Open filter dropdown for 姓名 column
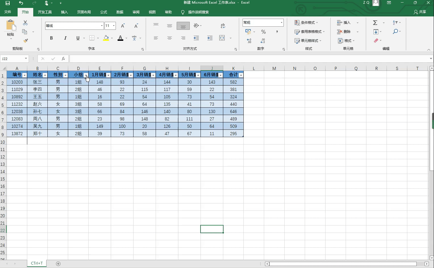This screenshot has height=268, width=434. point(45,75)
